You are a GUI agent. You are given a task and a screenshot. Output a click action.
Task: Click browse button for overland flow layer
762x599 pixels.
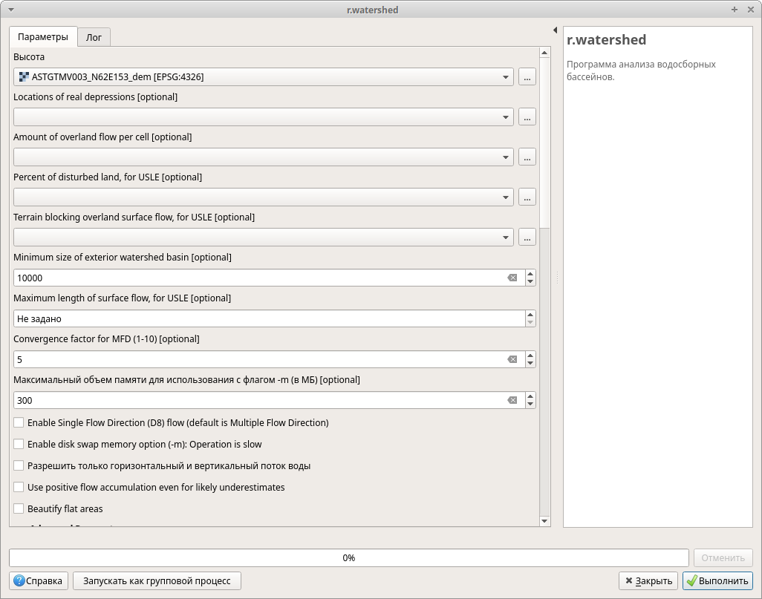click(x=527, y=157)
